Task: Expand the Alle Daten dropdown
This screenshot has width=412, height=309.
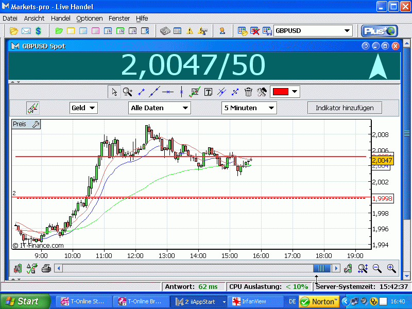Action: coord(159,108)
